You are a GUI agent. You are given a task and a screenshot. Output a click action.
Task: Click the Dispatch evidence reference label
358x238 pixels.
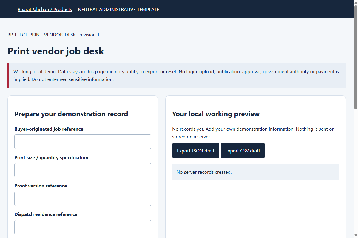point(46,214)
